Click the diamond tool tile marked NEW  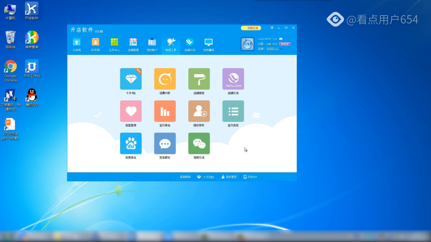(131, 79)
